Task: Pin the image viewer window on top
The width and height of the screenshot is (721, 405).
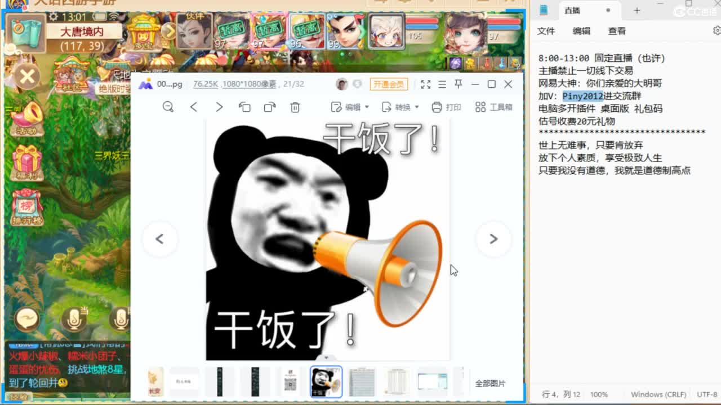Action: click(459, 84)
